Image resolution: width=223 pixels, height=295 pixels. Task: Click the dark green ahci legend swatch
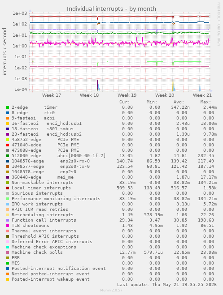click(8, 156)
